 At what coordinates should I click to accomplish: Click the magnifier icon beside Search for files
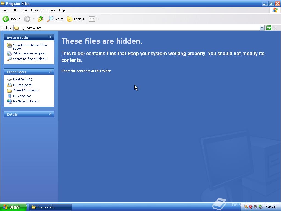(9, 59)
